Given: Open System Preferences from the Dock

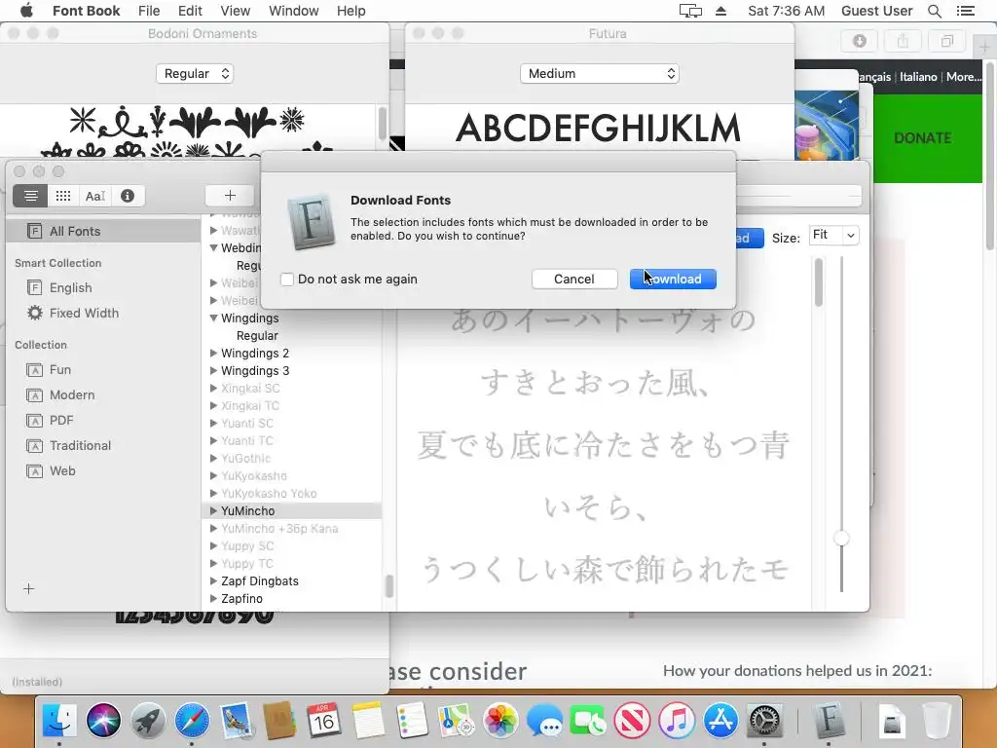Looking at the screenshot, I should (x=764, y=720).
